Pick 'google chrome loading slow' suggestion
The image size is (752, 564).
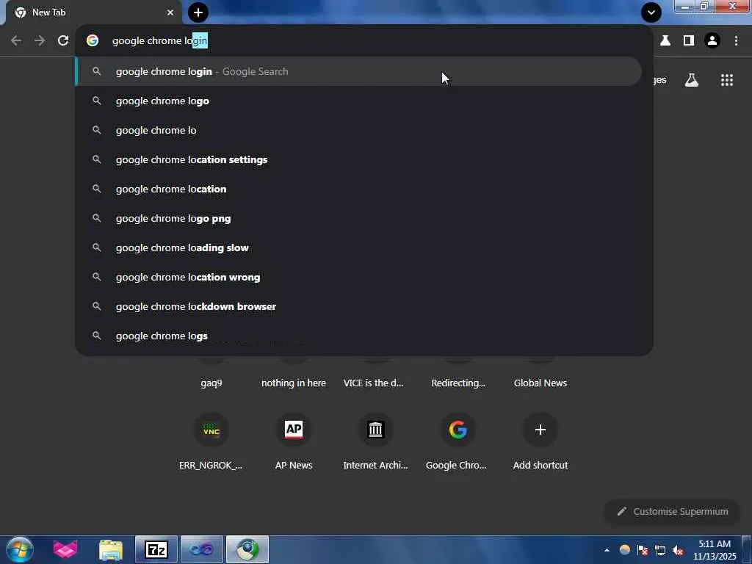click(x=358, y=247)
